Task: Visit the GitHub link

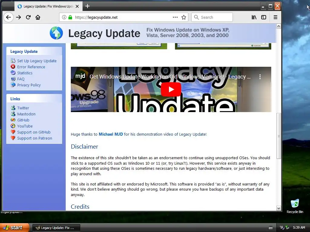Action: click(23, 120)
